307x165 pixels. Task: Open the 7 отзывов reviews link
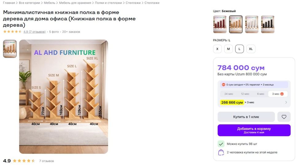pyautogui.click(x=34, y=32)
